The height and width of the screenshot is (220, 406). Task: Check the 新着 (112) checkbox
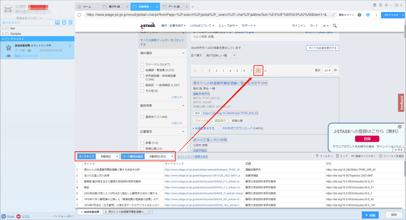[142, 143]
